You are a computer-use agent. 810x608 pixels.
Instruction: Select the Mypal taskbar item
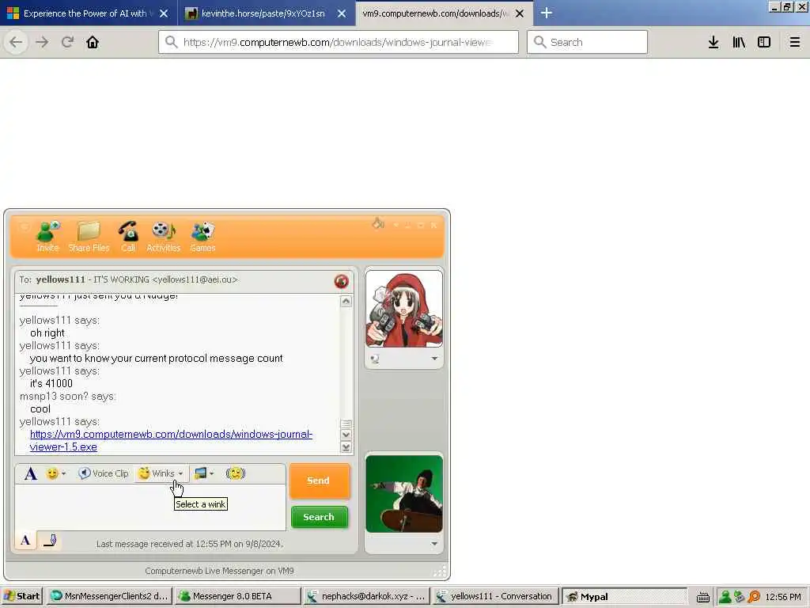pos(623,596)
